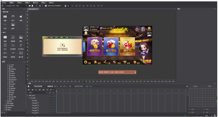Select the Node crosshair object icon
The width and height of the screenshot is (218, 117).
click(5, 24)
